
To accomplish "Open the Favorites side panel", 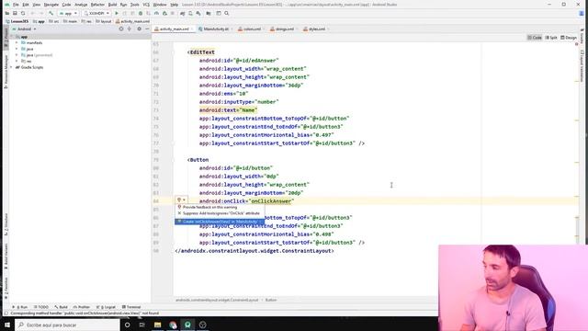I will pyautogui.click(x=6, y=288).
